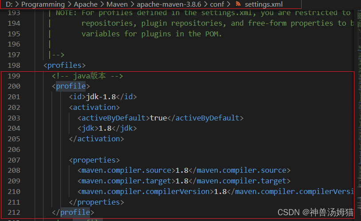Click the activeByDefault true value
Viewport: 361px width, 221px height.
click(x=158, y=118)
